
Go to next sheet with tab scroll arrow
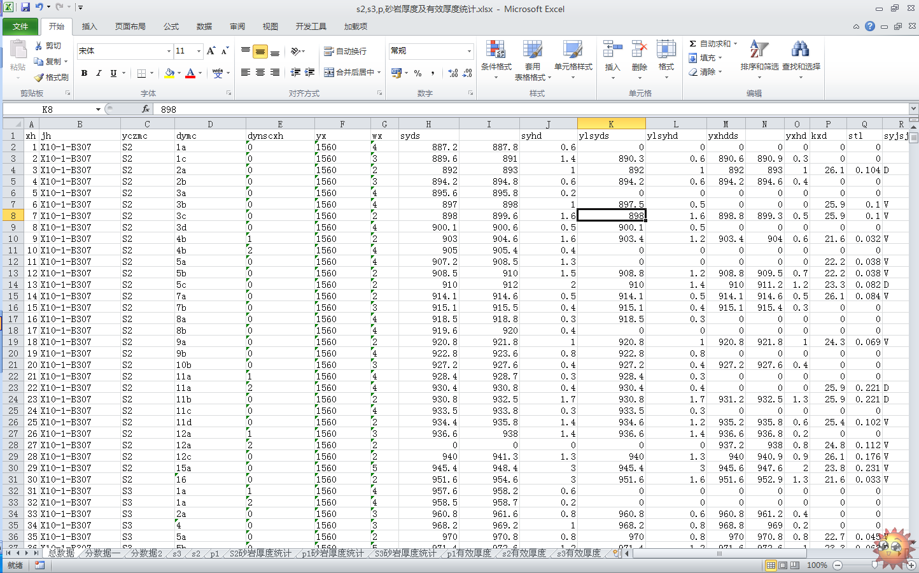[27, 553]
